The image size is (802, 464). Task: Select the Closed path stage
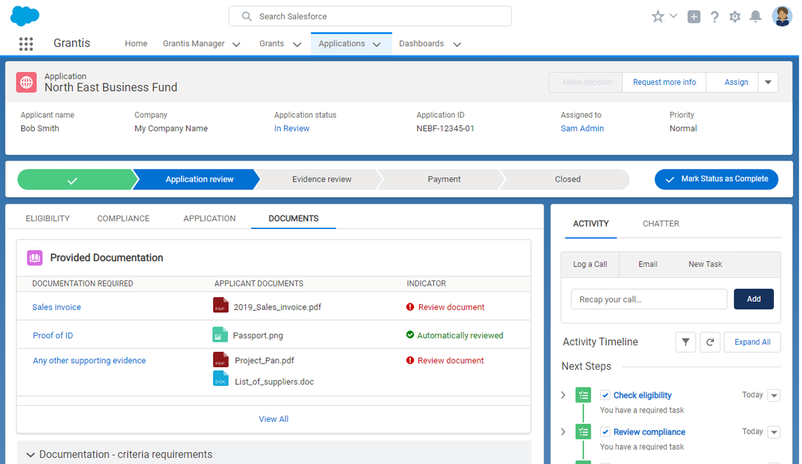pos(567,179)
